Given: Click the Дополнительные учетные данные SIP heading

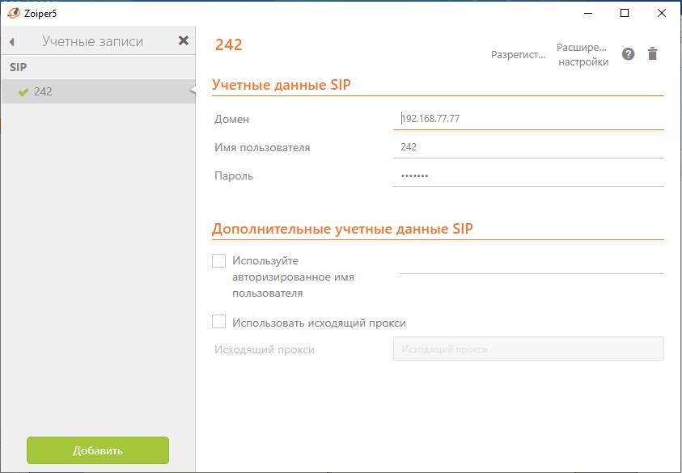Looking at the screenshot, I should pos(342,229).
